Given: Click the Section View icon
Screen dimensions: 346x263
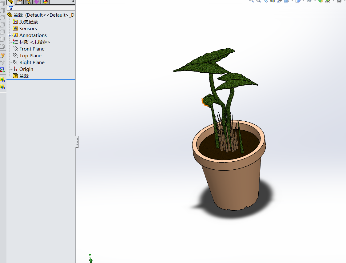Looking at the screenshot, I should click(272, 1).
